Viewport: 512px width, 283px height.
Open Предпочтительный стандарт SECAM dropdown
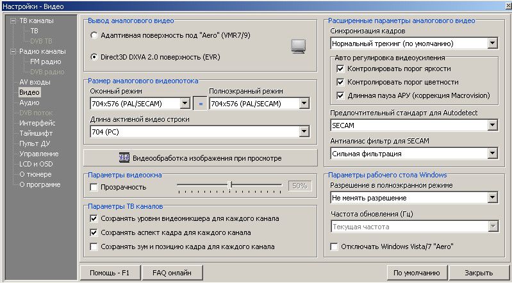(x=492, y=125)
